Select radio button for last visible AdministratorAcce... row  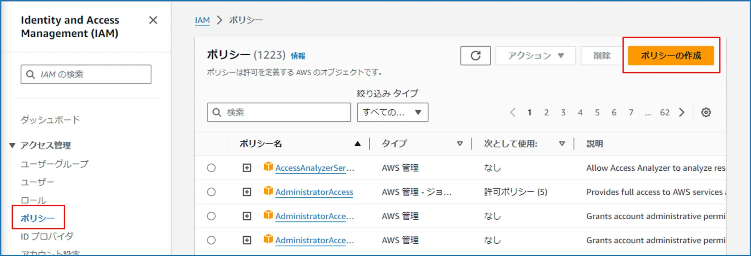(x=211, y=240)
